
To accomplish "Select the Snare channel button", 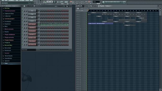I will (32, 21).
